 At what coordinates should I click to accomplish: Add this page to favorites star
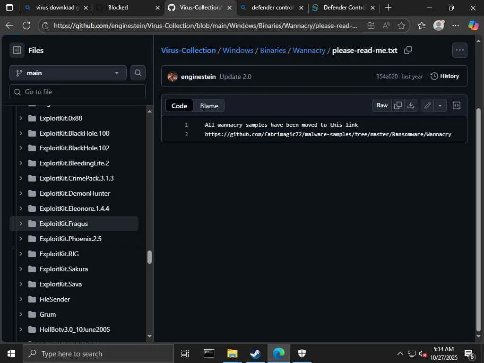click(401, 26)
